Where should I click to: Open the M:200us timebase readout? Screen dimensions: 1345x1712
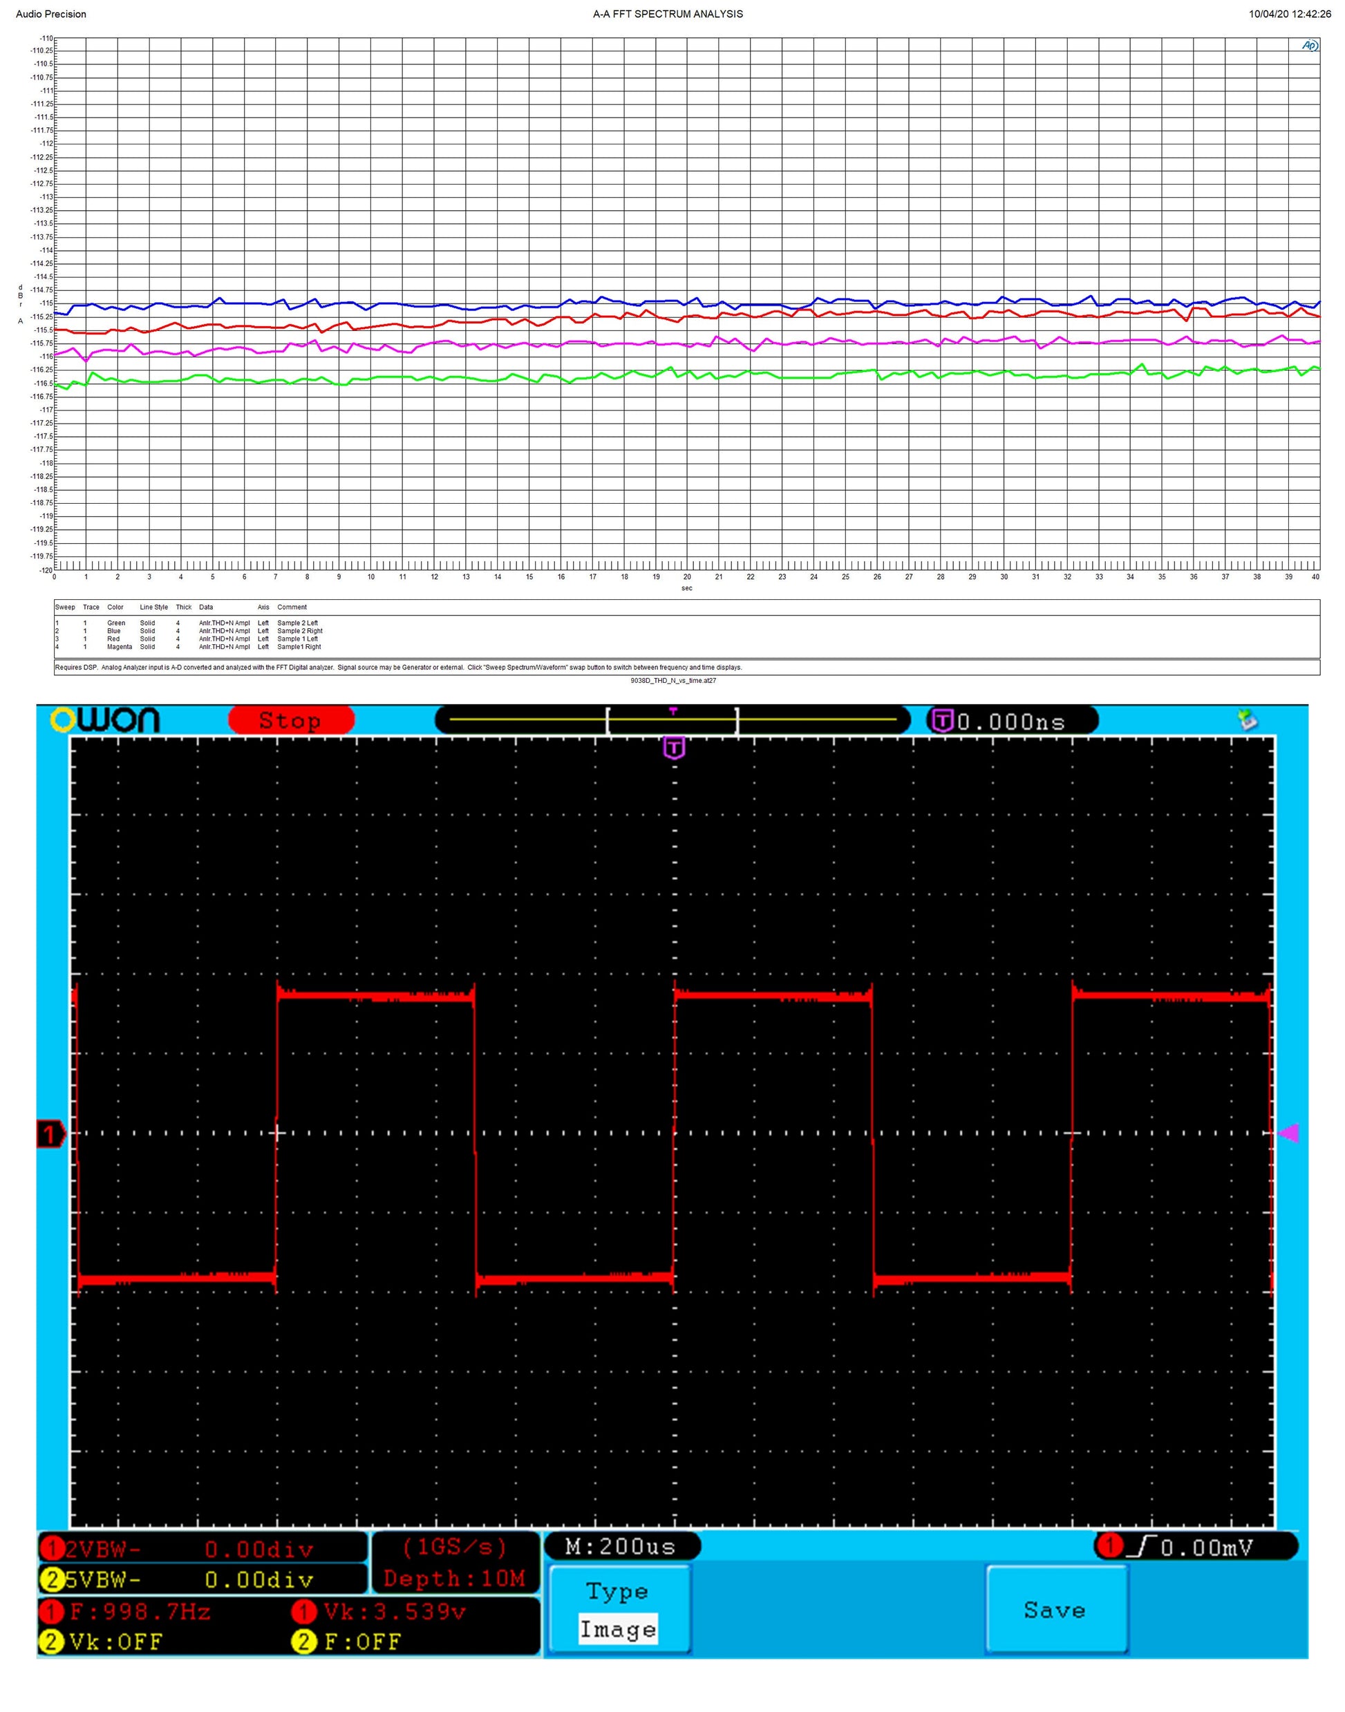621,1547
